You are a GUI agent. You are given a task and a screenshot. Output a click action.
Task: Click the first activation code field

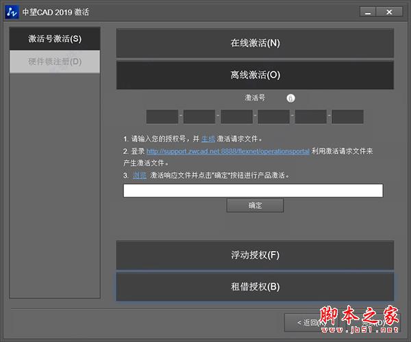[x=162, y=117]
